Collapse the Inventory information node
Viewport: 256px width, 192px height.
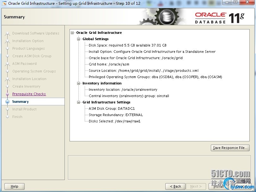pos(78,83)
